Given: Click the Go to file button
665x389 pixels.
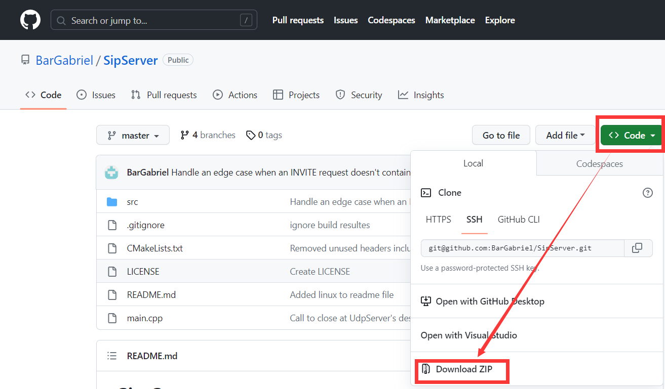Looking at the screenshot, I should (500, 135).
